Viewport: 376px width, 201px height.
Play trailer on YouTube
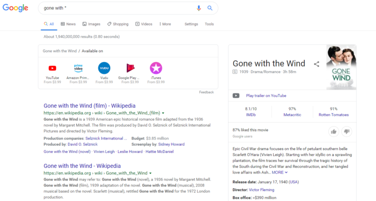tap(266, 95)
